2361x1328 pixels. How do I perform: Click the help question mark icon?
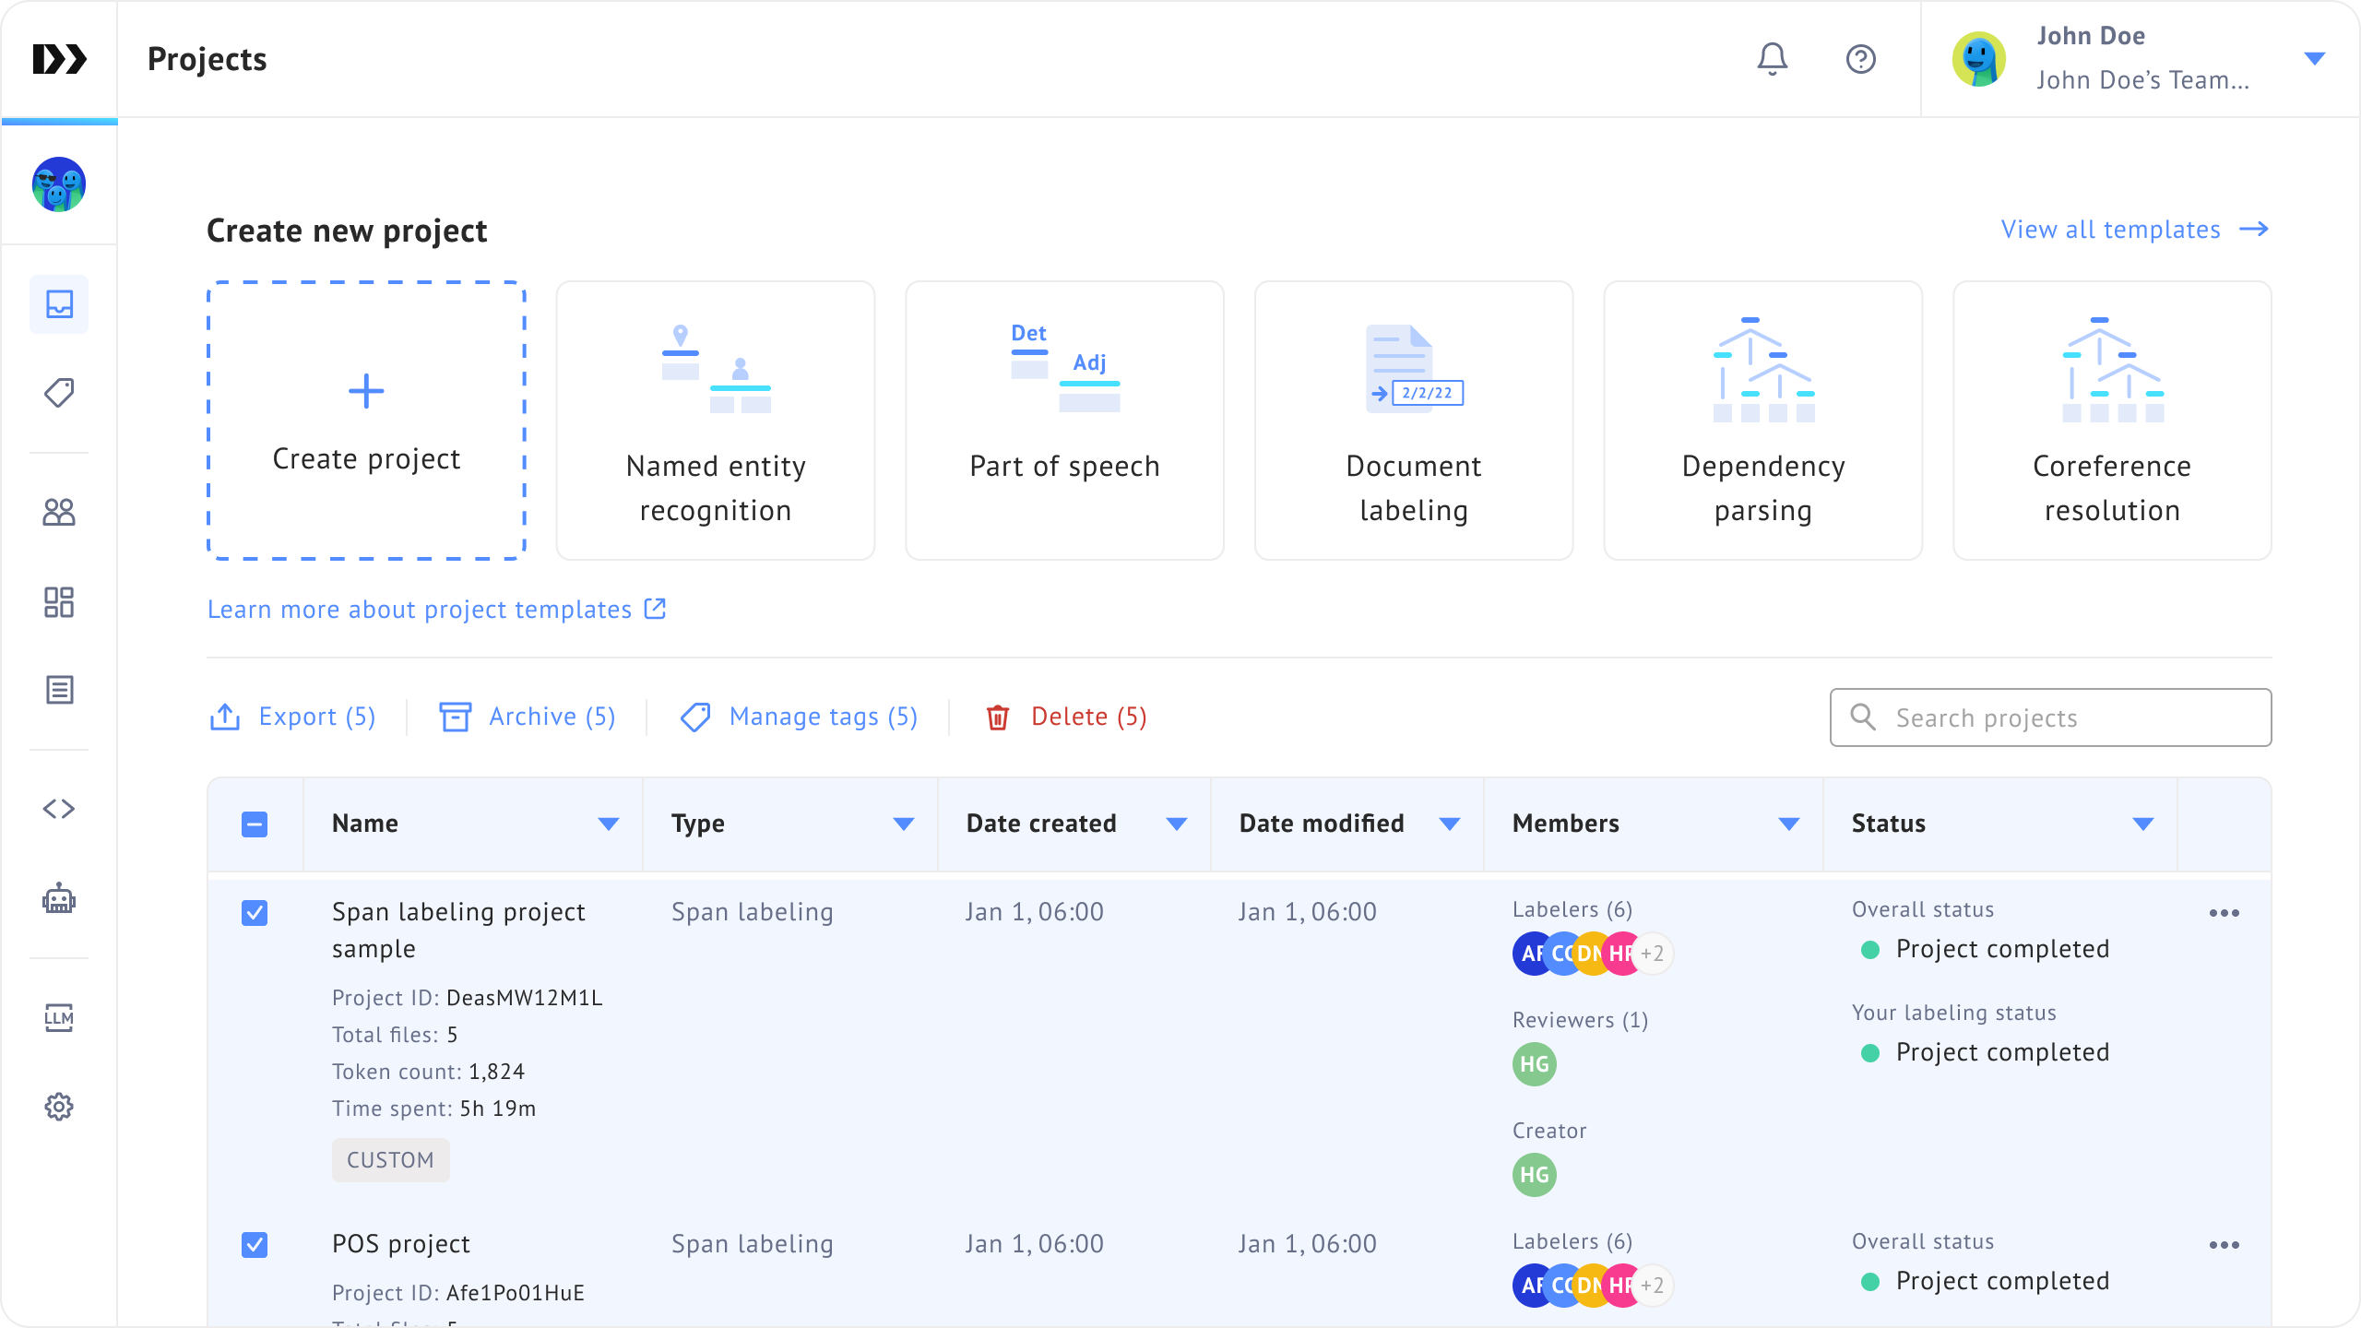(x=1860, y=59)
